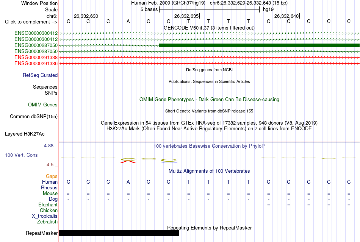Select the Rhesus species label
The width and height of the screenshot is (360, 242).
click(49, 187)
